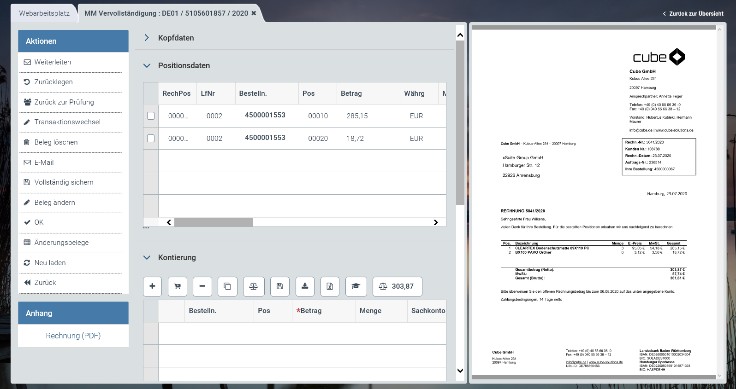The height and width of the screenshot is (389, 736).
Task: Click the plus icon to add accounting row
Action: click(152, 286)
